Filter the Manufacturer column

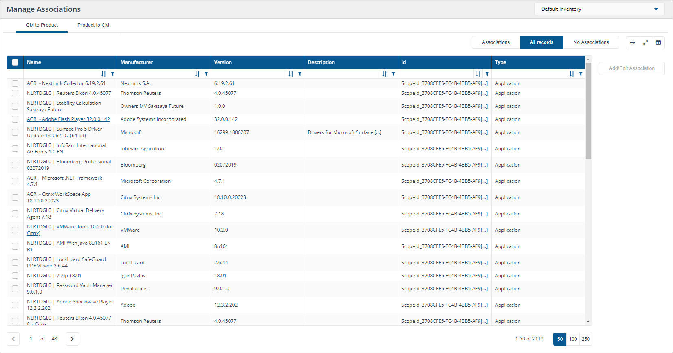click(207, 74)
